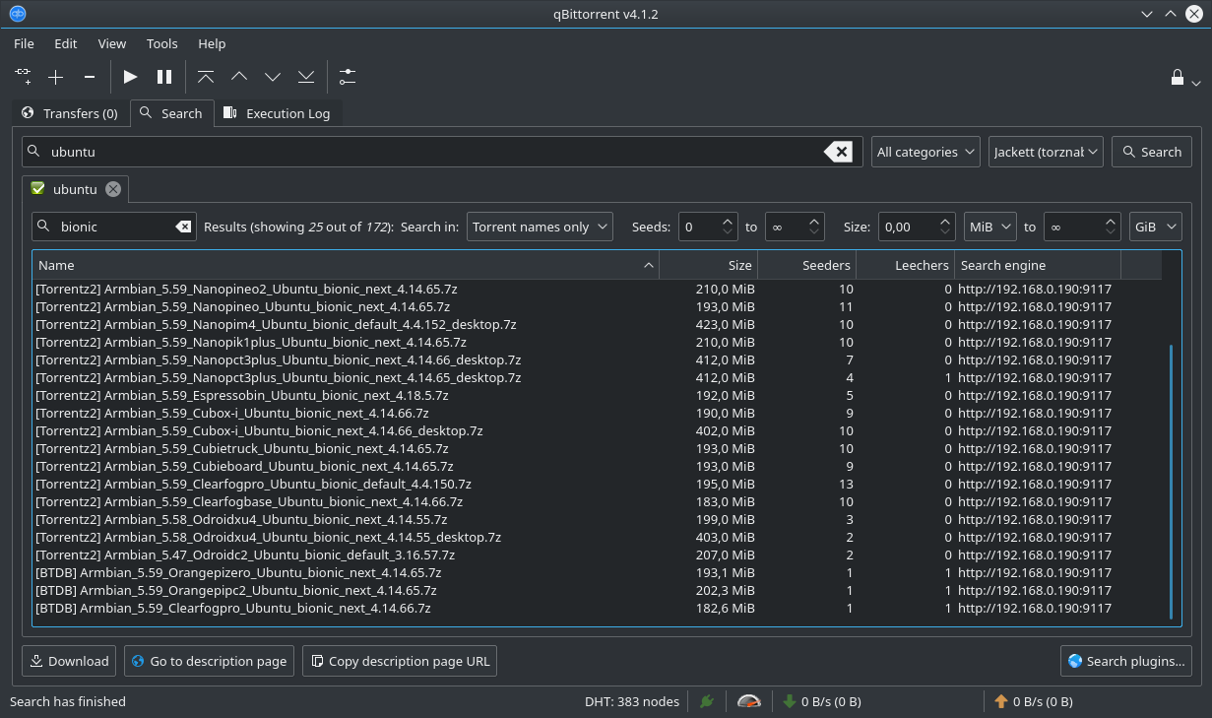
Task: Click the connection status icon in statusbar
Action: [x=707, y=701]
